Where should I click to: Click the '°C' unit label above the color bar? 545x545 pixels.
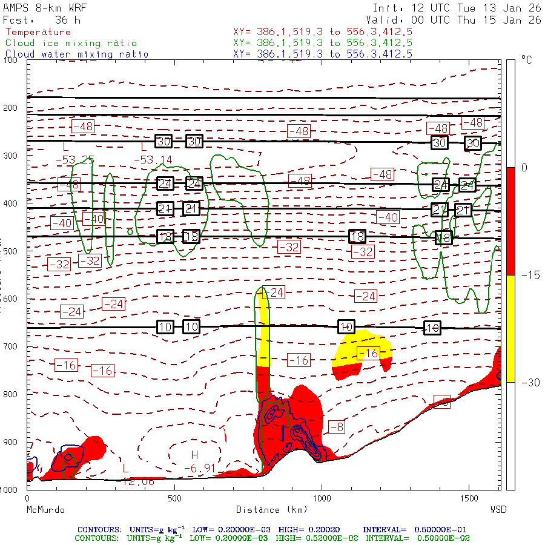pos(527,60)
